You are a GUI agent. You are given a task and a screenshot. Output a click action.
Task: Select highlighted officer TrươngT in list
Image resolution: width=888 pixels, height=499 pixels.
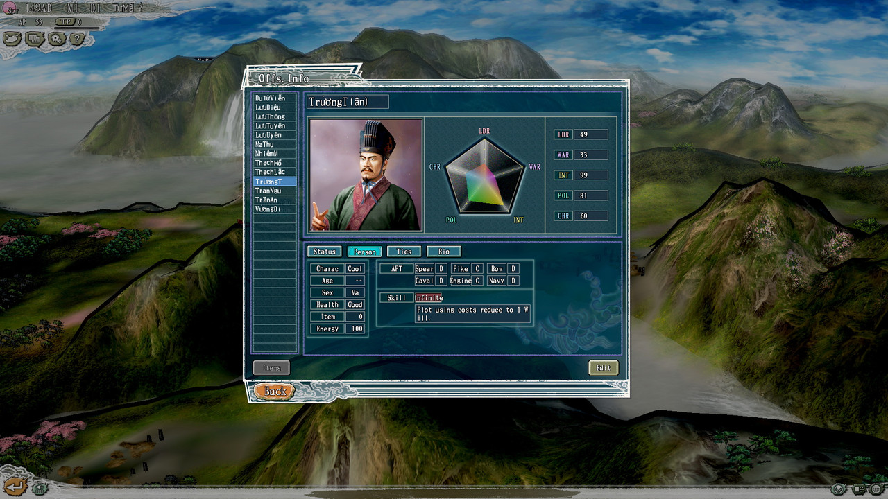click(275, 182)
